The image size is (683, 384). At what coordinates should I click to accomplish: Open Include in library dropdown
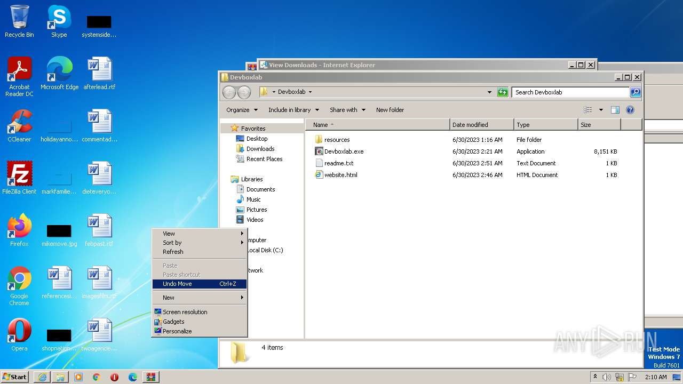(293, 110)
